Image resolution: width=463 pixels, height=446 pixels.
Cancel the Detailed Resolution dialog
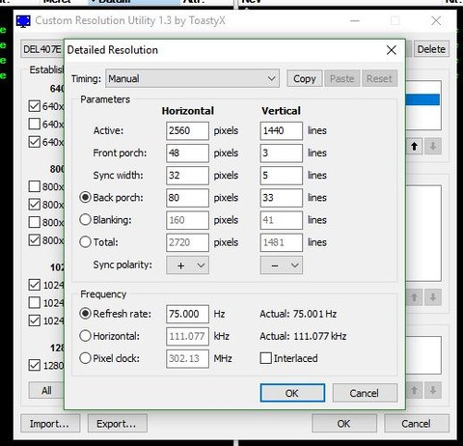click(x=365, y=393)
